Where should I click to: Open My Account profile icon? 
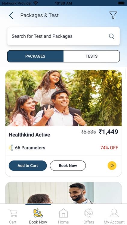114,213
